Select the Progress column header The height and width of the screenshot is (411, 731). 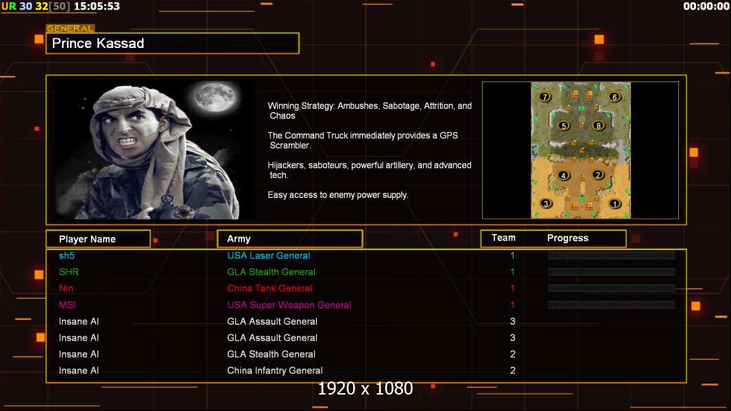point(567,238)
